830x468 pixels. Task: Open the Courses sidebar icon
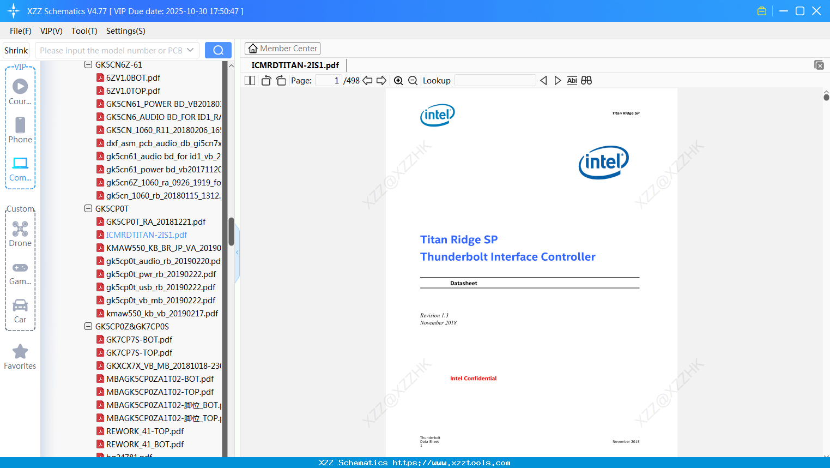pos(20,86)
